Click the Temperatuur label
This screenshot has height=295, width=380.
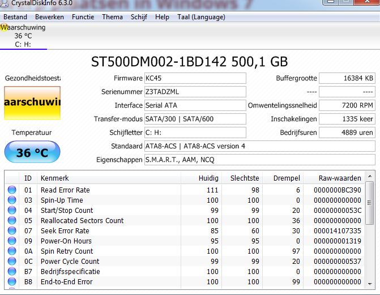[32, 132]
